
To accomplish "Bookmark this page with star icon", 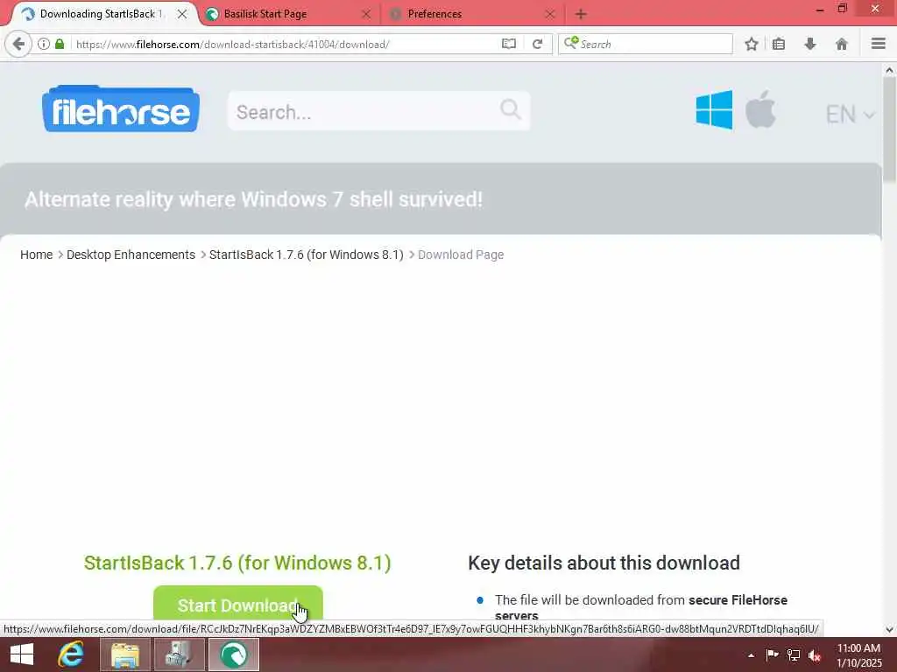I will tap(752, 44).
